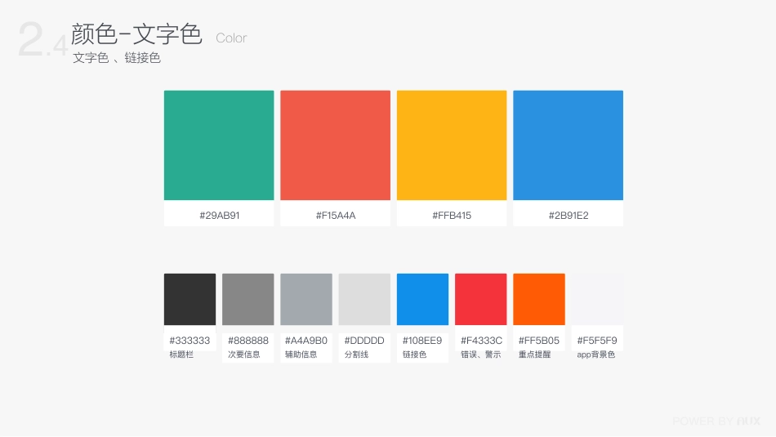776x437 pixels.
Task: Select the orange swatch above #FF5B05
Action: pyautogui.click(x=539, y=299)
